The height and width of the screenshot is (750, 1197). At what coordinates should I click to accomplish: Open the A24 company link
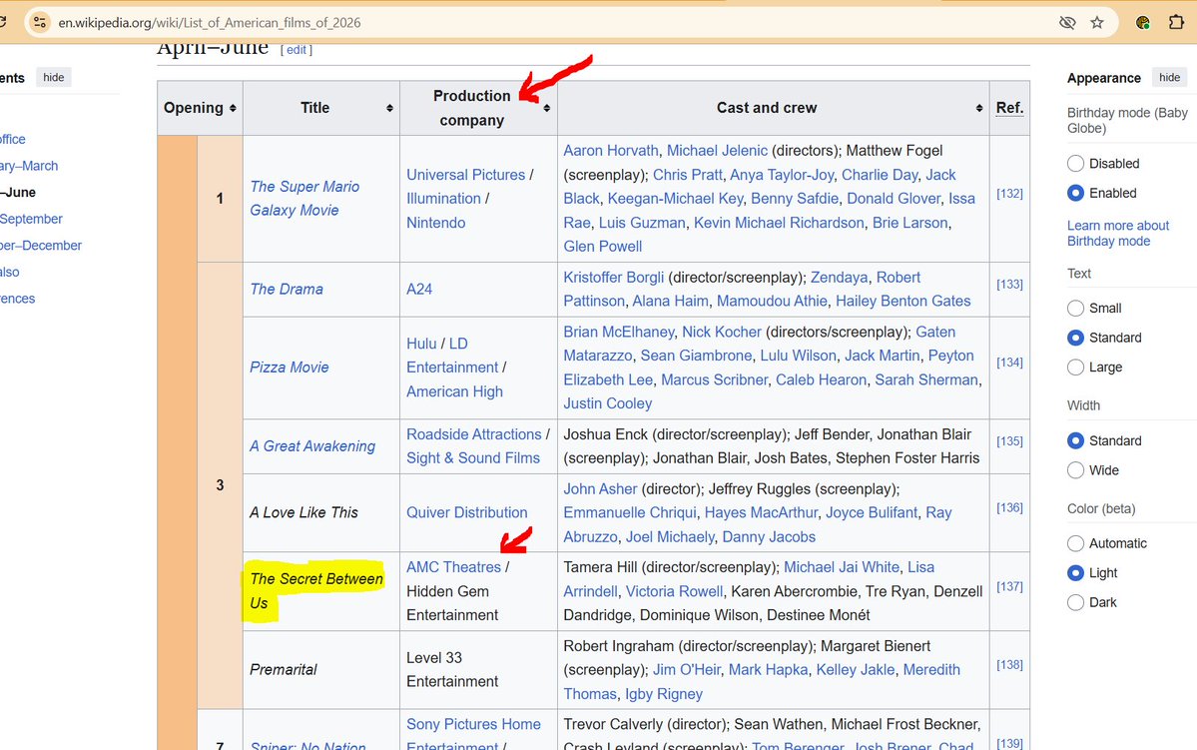pos(419,290)
